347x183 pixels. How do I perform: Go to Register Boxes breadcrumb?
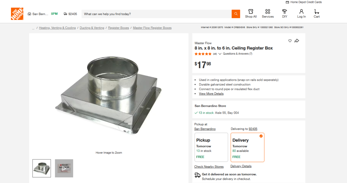click(x=119, y=28)
